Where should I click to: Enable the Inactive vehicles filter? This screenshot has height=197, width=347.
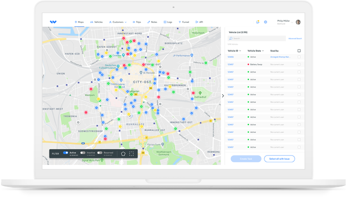coord(83,153)
